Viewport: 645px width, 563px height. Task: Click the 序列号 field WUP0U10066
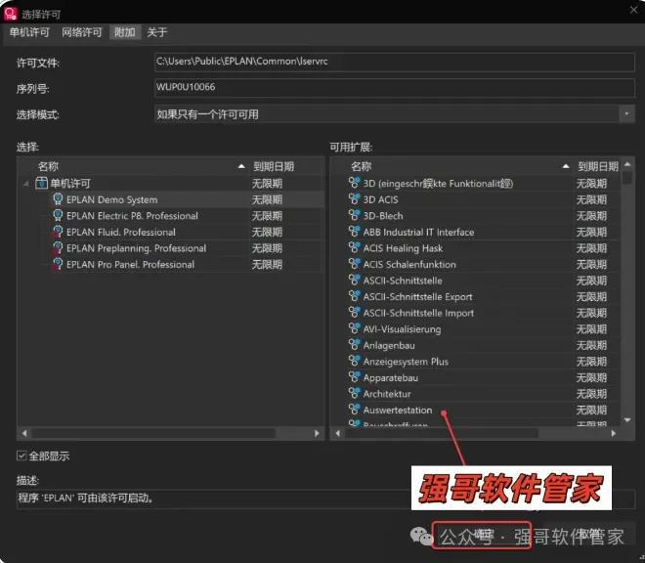tap(395, 87)
